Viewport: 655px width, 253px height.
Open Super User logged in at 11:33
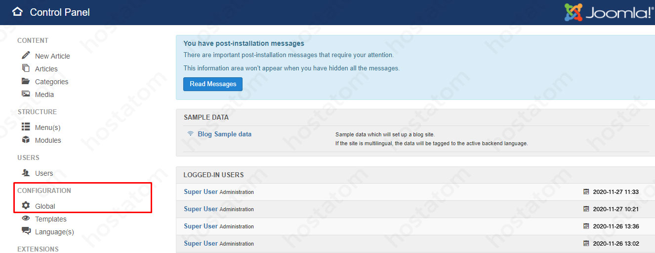(201, 192)
